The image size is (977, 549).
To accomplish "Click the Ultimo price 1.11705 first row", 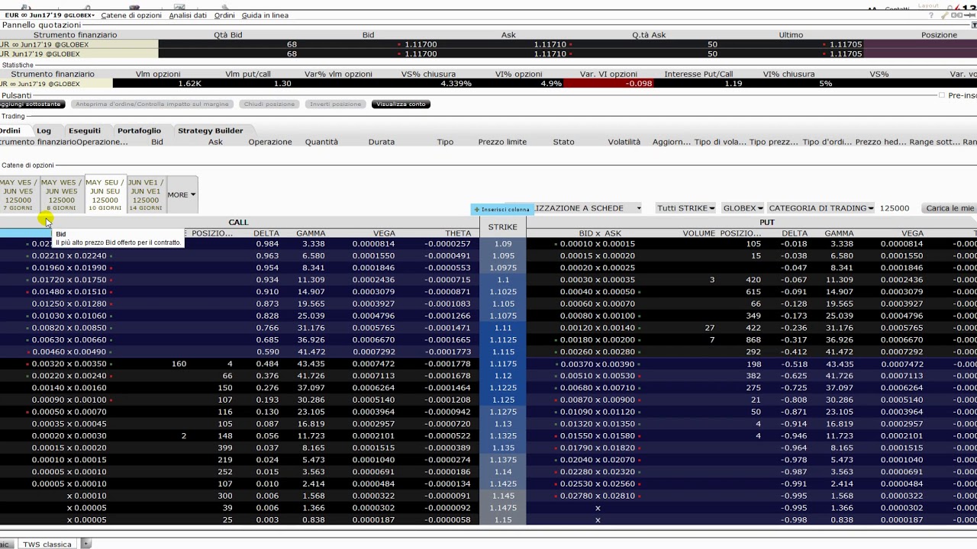I will pos(846,44).
